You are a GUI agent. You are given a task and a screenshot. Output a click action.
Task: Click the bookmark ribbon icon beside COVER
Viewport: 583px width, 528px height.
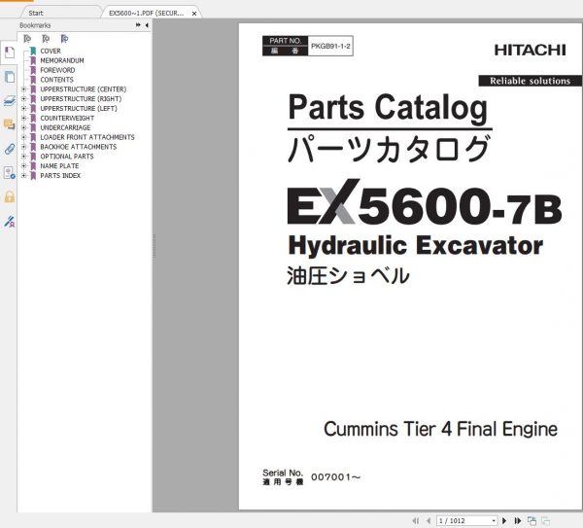33,51
